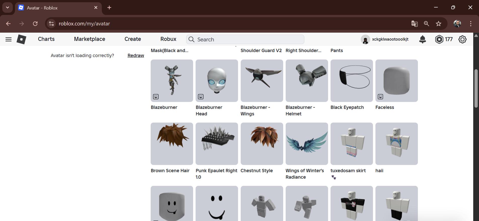The width and height of the screenshot is (479, 221).
Task: Open the Charts page
Action: click(x=46, y=39)
